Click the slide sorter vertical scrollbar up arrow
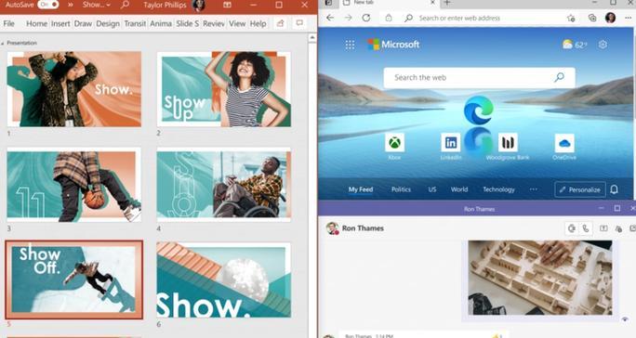 point(311,38)
